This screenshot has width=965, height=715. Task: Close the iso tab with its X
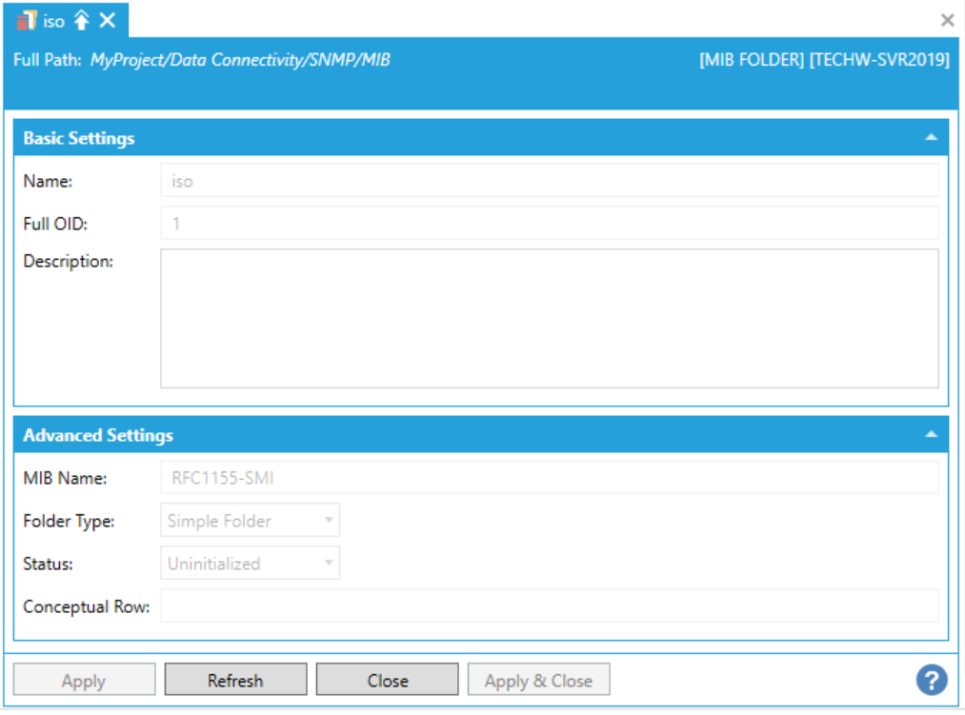(108, 21)
